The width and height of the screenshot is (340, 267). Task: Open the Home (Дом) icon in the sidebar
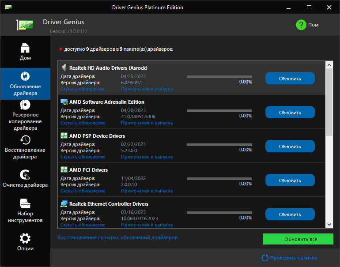click(x=25, y=48)
